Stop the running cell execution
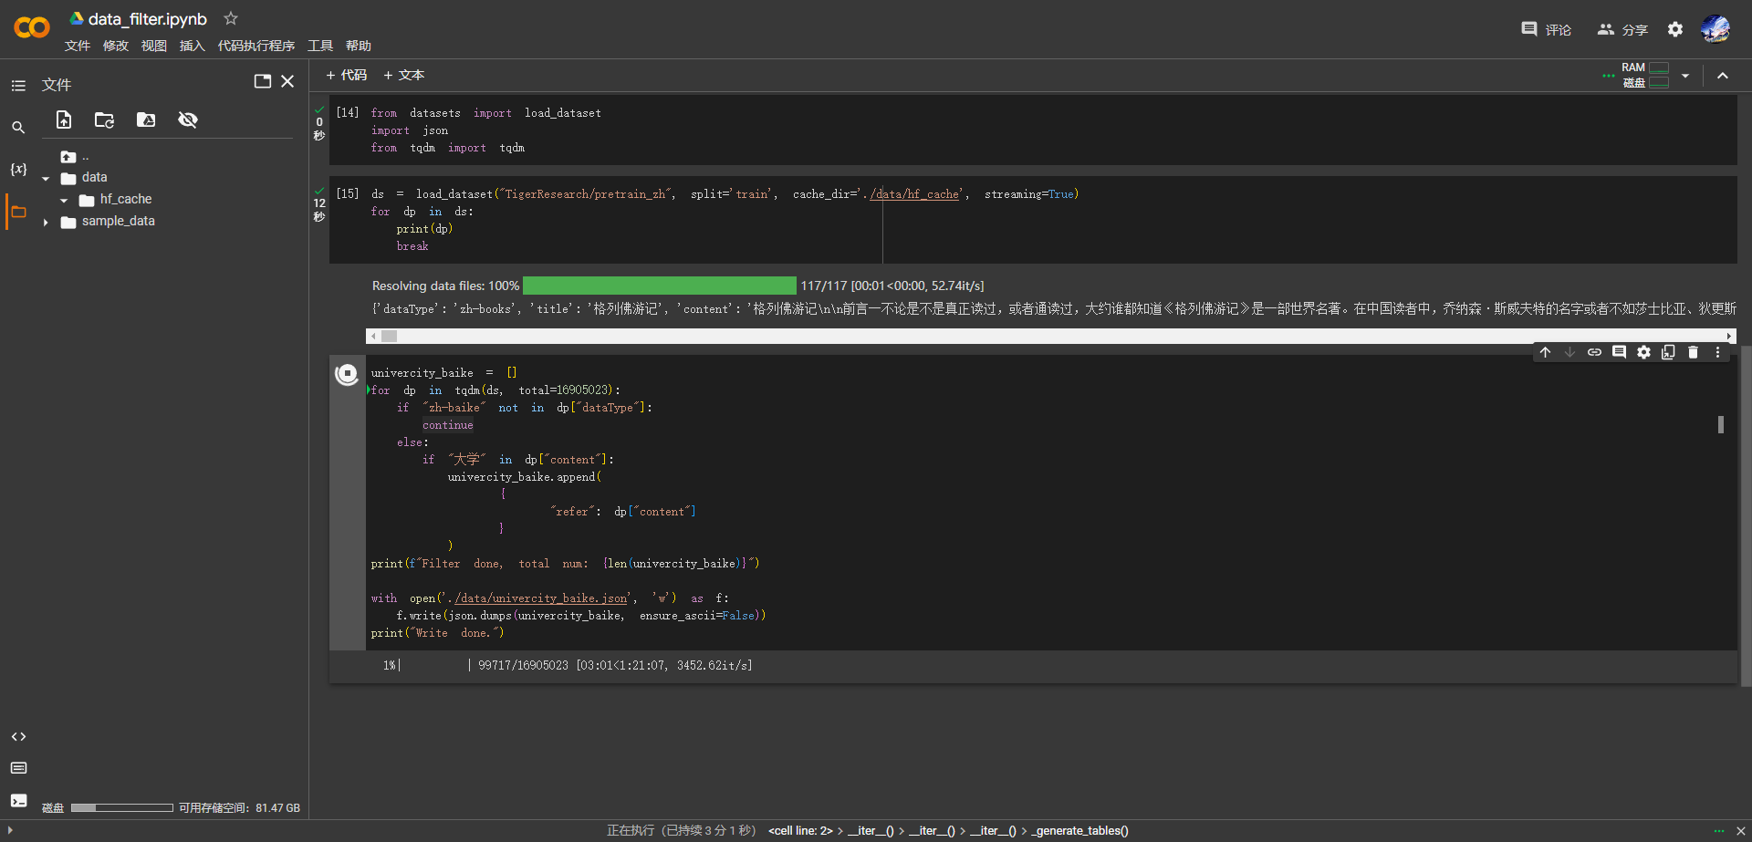The height and width of the screenshot is (842, 1752). [347, 373]
